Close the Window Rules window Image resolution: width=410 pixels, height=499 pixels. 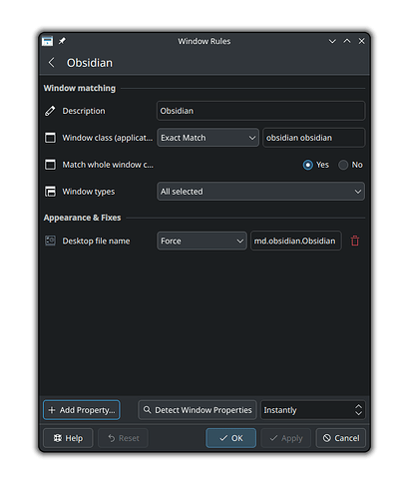(x=361, y=41)
